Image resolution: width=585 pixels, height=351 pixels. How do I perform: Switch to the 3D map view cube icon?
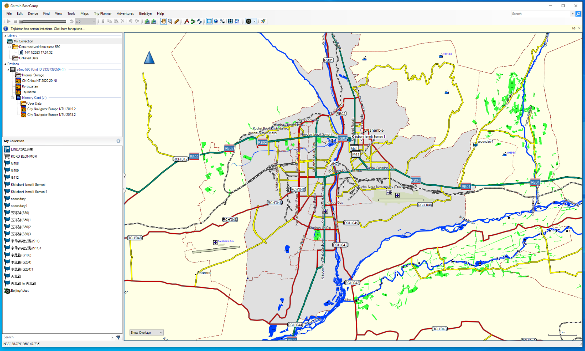point(216,21)
